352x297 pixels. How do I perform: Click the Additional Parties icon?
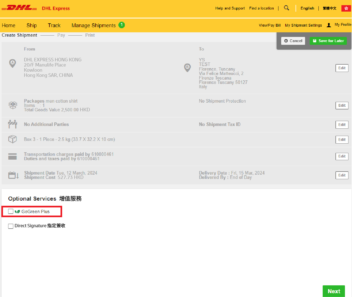point(12,124)
